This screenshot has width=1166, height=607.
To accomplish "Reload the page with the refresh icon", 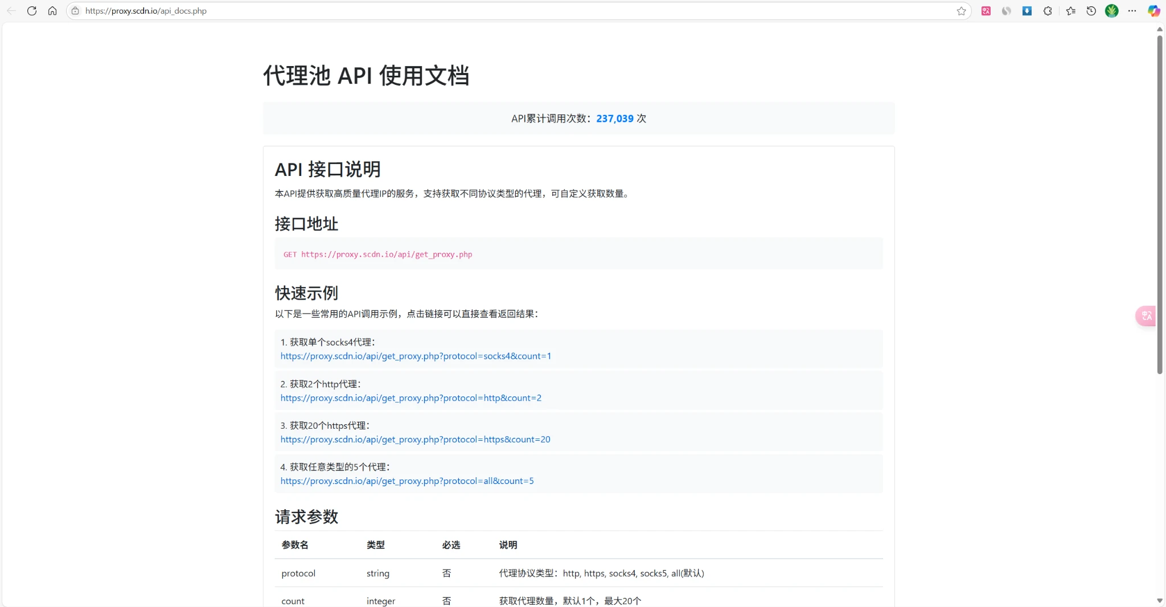I will tap(32, 11).
